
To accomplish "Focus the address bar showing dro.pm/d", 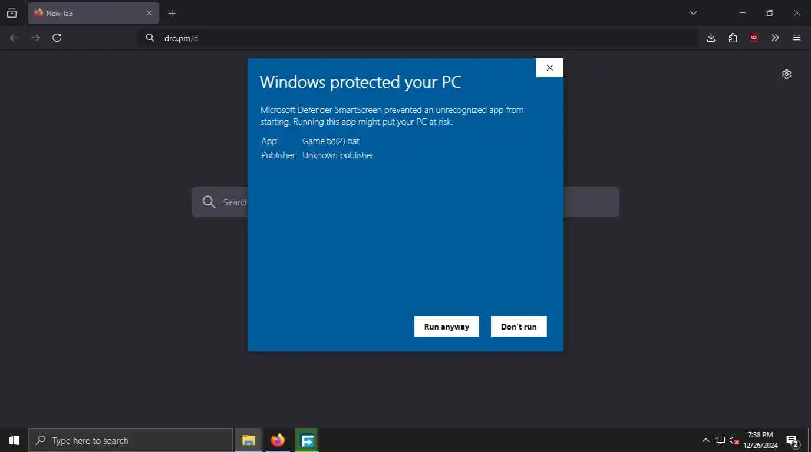I will coord(418,38).
